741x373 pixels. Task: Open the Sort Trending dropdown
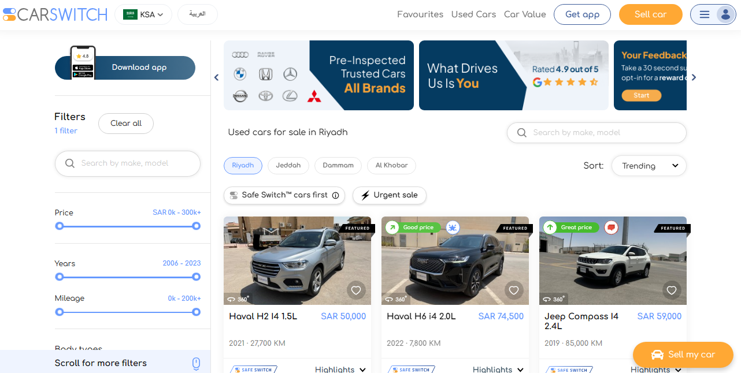click(649, 166)
